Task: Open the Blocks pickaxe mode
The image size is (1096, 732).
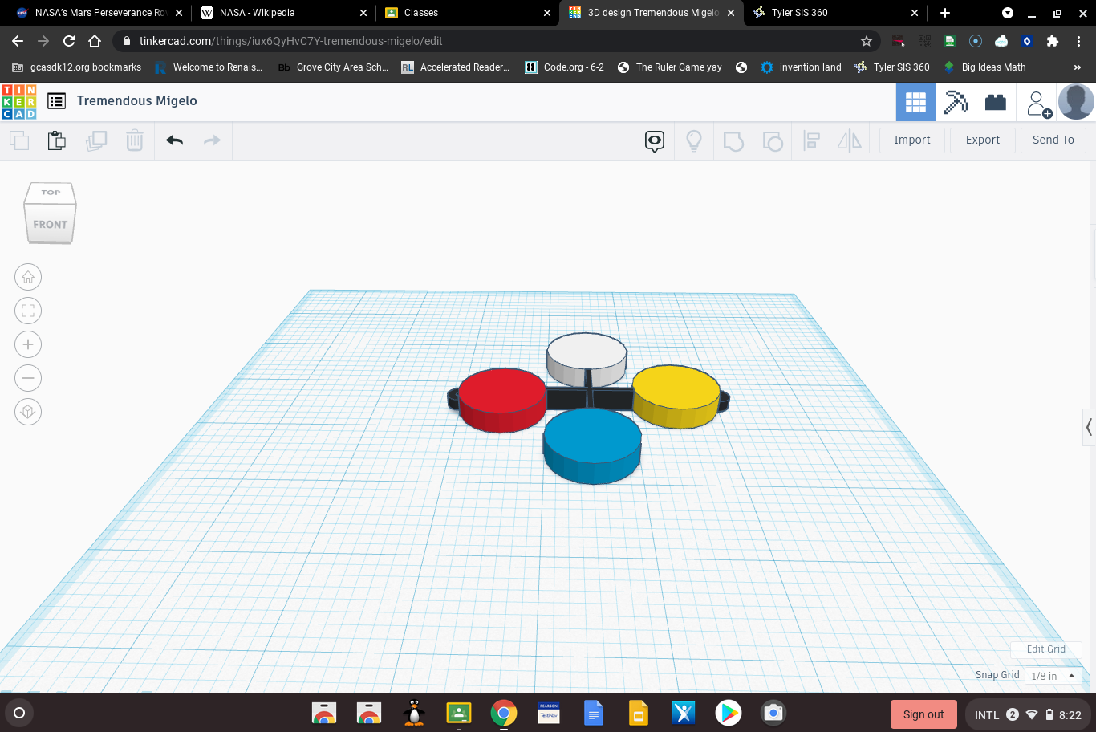Action: click(x=956, y=102)
